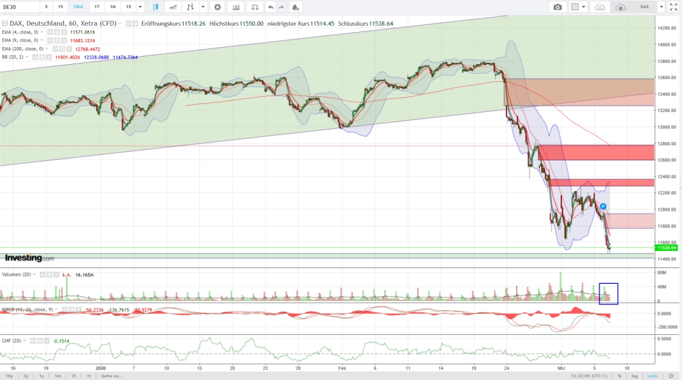The height and width of the screenshot is (380, 682).
Task: Open saved chart layouts dropdown next to DAX
Action: (661, 7)
